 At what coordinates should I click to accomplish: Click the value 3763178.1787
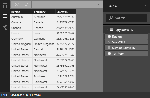(65, 55)
